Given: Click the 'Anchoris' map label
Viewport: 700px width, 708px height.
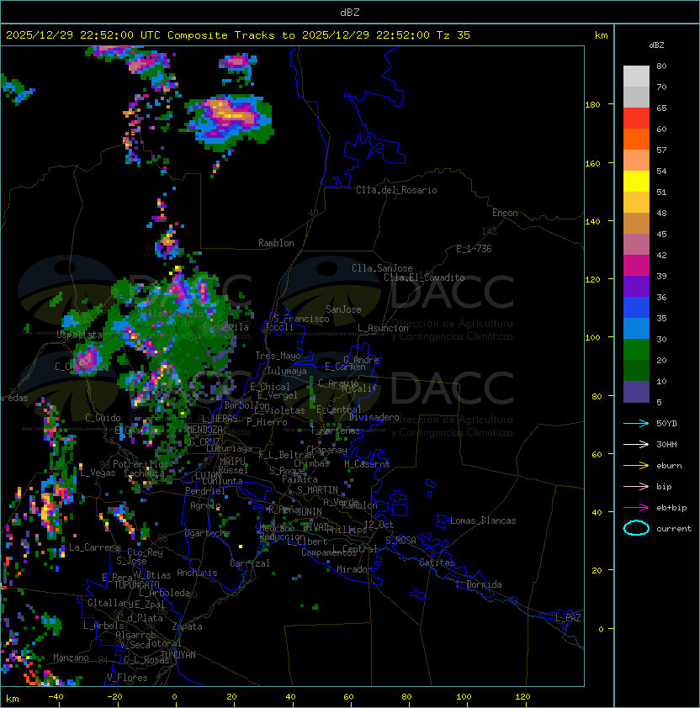Looking at the screenshot, I should click(x=197, y=573).
